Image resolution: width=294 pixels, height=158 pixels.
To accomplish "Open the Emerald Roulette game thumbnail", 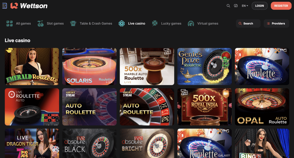I will [x=32, y=67].
